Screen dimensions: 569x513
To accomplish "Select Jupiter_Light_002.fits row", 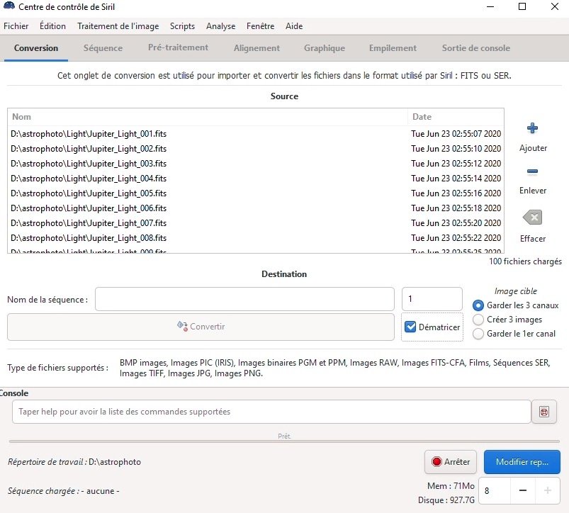I will (256, 149).
